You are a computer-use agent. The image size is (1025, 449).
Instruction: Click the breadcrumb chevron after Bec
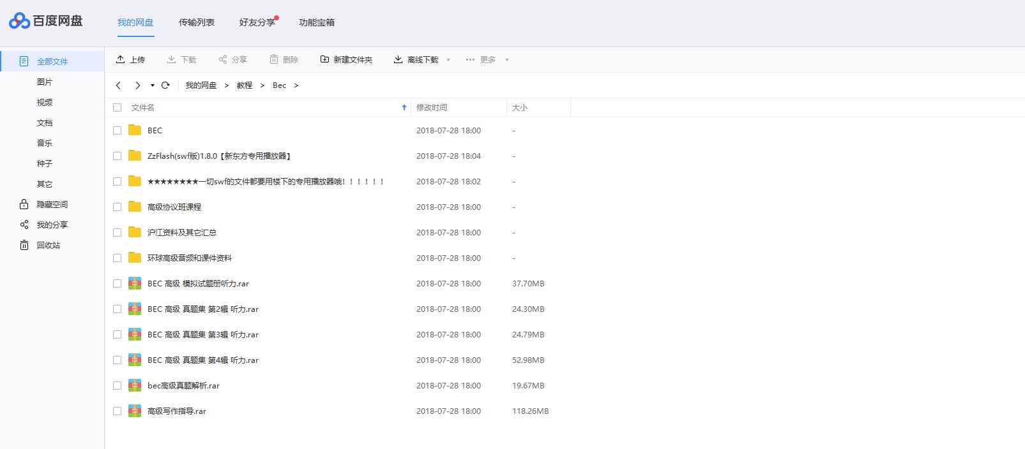pyautogui.click(x=296, y=85)
